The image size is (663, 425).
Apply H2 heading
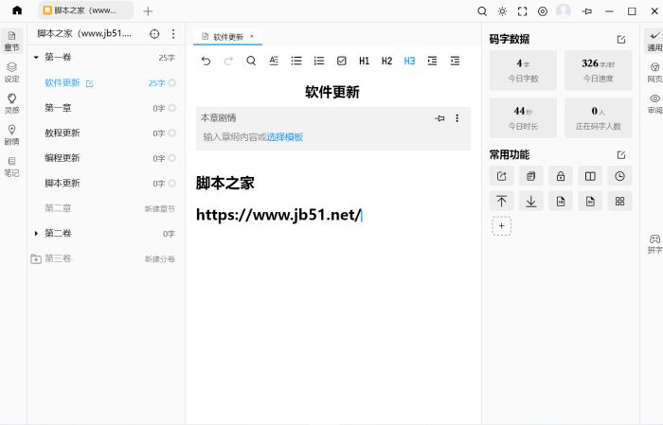[386, 61]
